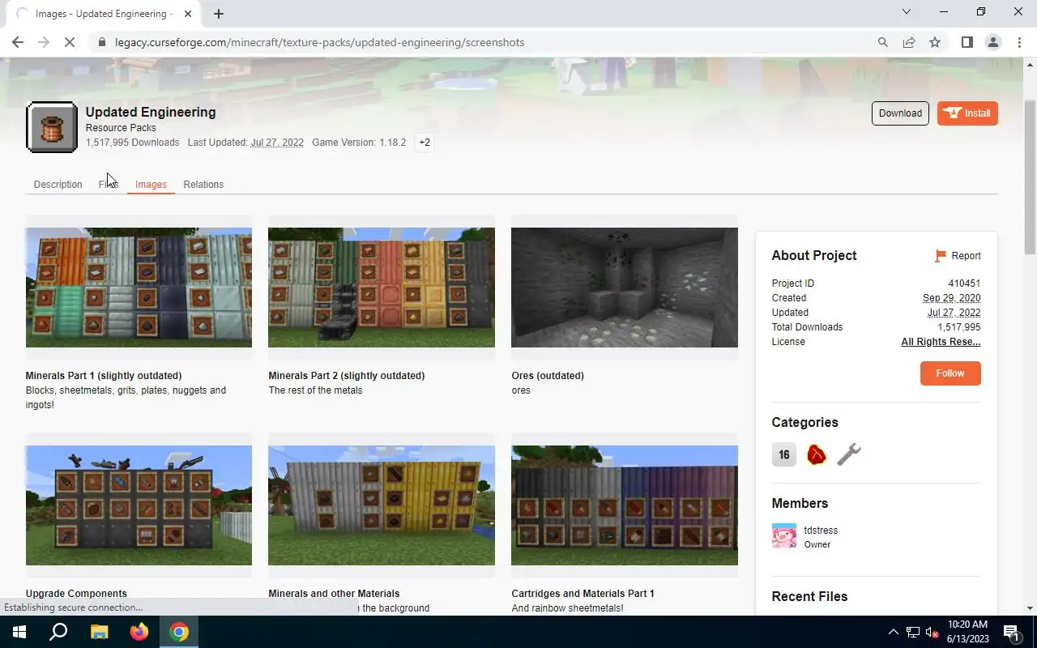The height and width of the screenshot is (648, 1037).
Task: Close the Images - Updated Engineering tab
Action: tap(188, 14)
